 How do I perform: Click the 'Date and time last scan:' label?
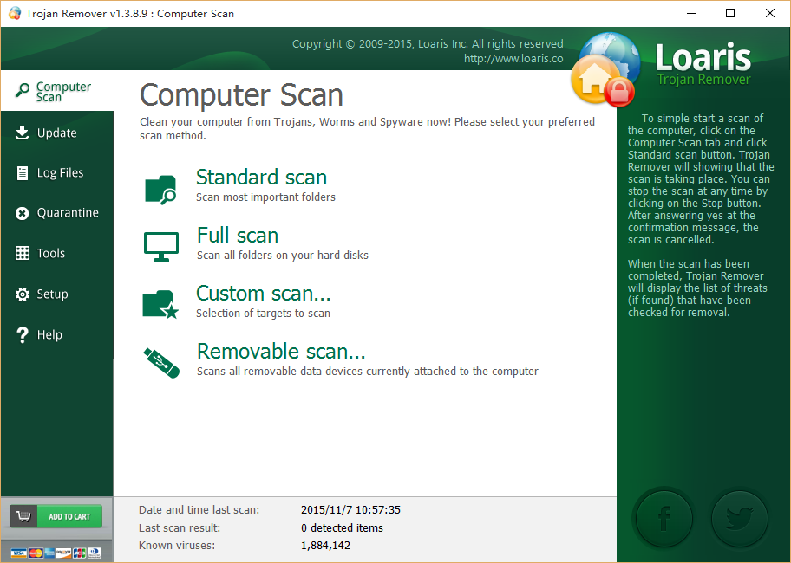tap(199, 509)
